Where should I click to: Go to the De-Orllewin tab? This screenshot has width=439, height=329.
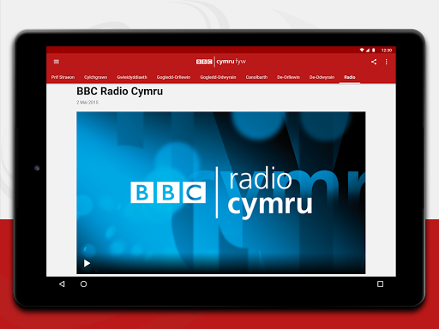click(x=288, y=77)
